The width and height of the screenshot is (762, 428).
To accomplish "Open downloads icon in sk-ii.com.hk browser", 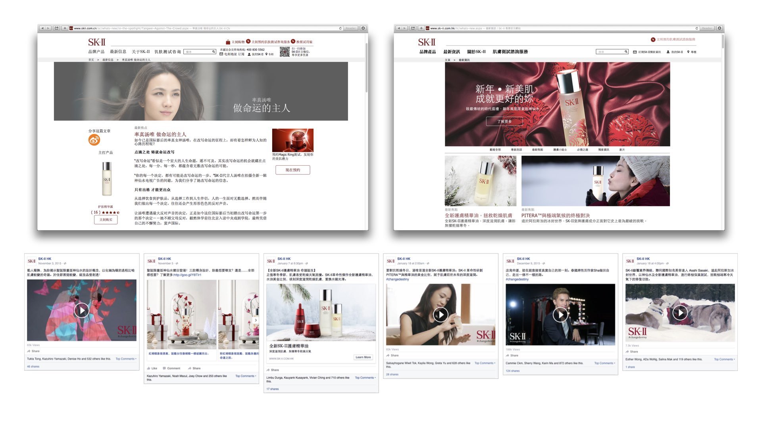I will (x=719, y=28).
